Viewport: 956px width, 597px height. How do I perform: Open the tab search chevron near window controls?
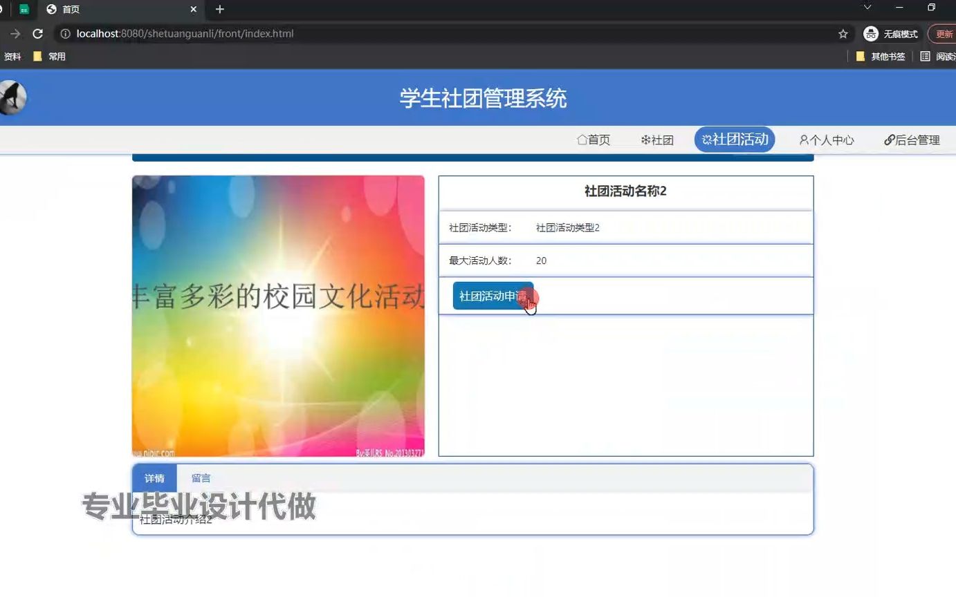(867, 9)
